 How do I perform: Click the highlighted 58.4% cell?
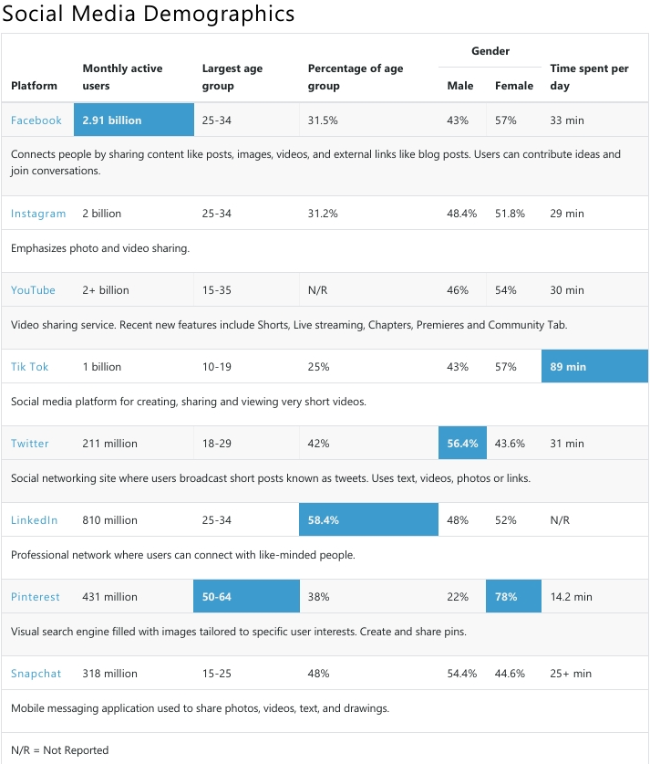tap(368, 519)
